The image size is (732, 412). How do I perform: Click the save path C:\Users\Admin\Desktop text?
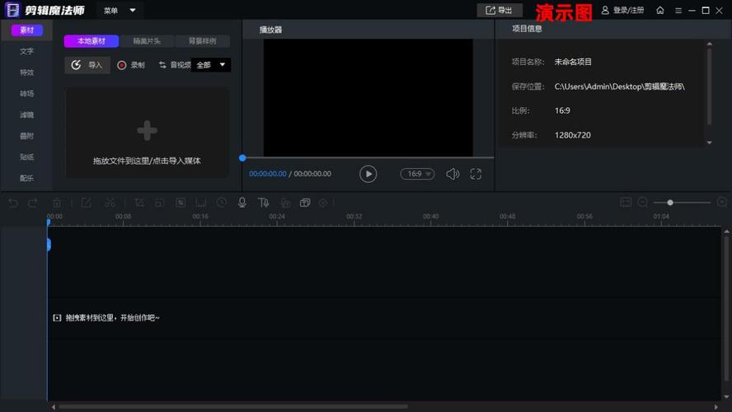[x=620, y=87]
